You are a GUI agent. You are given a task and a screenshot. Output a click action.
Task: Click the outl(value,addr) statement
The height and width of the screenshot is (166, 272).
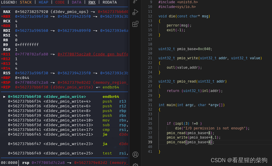(184, 68)
